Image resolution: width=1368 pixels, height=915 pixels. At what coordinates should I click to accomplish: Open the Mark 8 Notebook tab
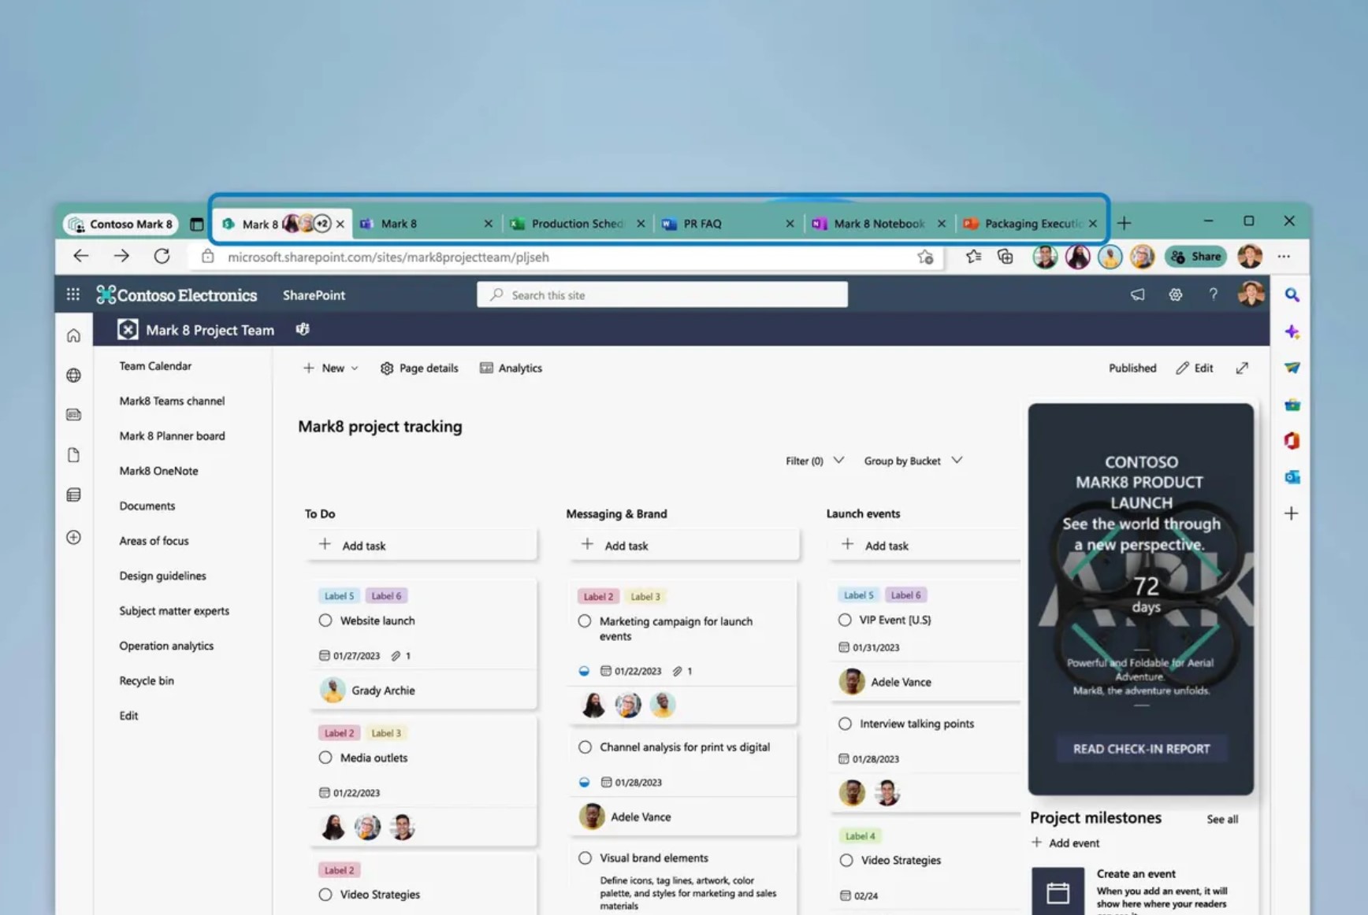click(x=877, y=223)
